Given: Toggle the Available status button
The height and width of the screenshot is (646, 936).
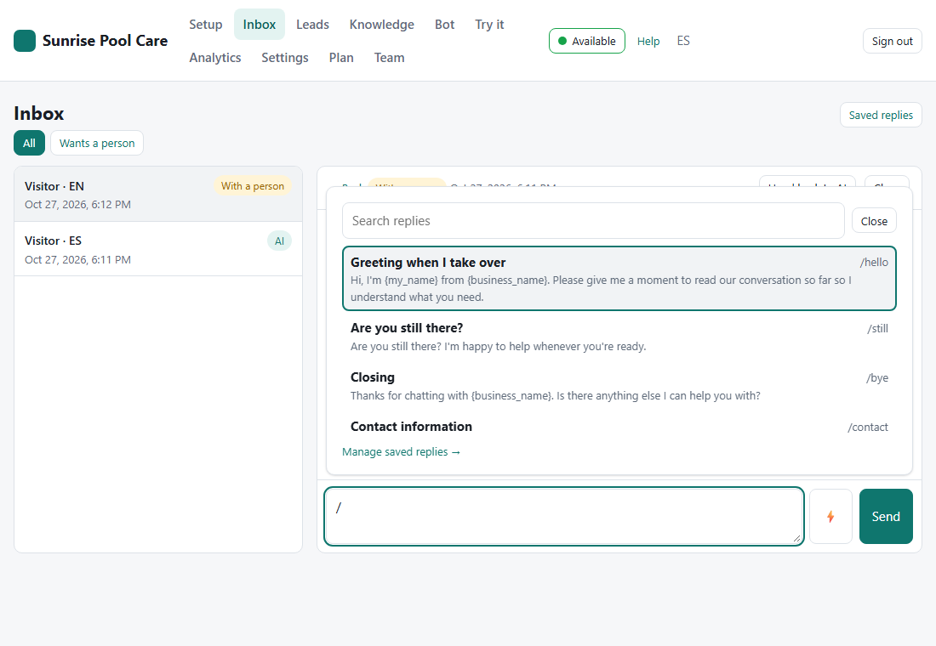Looking at the screenshot, I should point(587,41).
